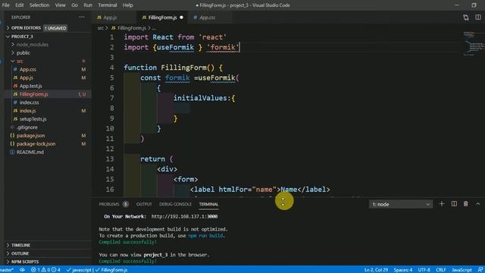This screenshot has height=273, width=485.
Task: Open the Run menu
Action: tap(88, 5)
